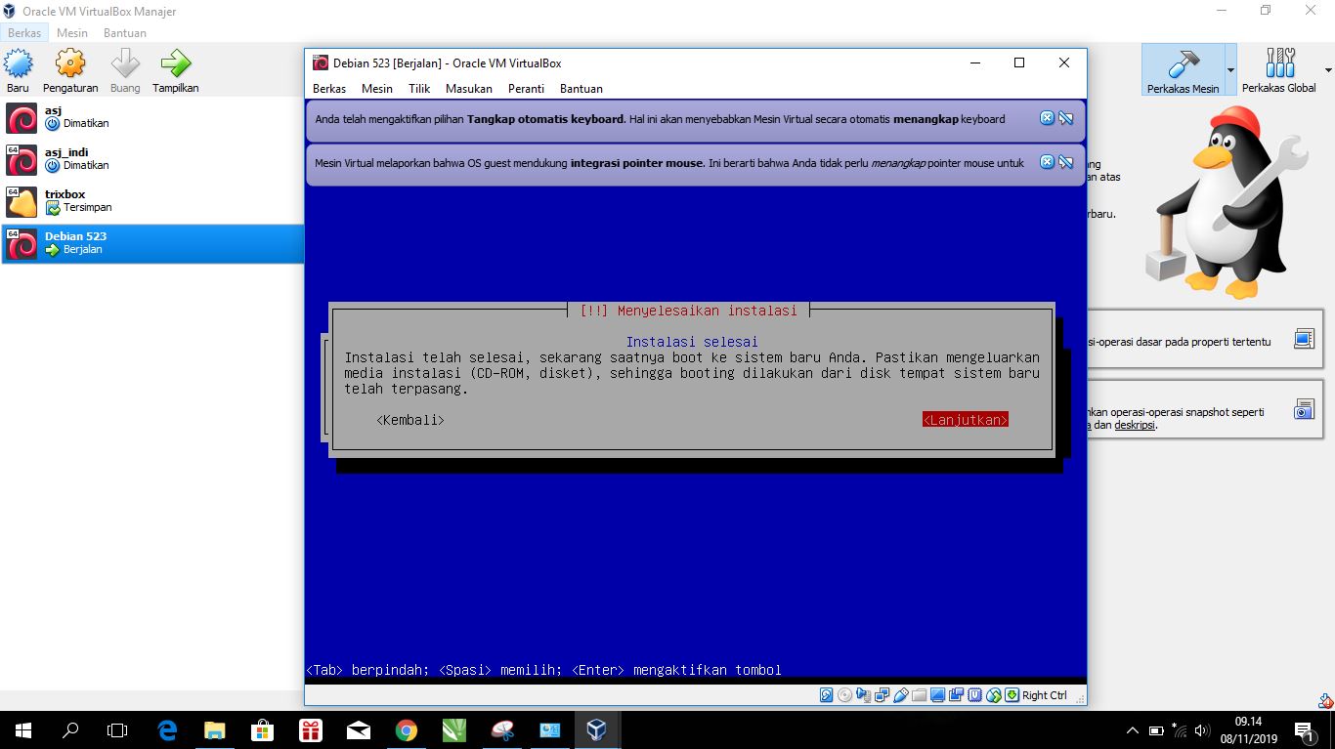Click the hard disk activity status icon
This screenshot has height=749, width=1335.
point(826,695)
